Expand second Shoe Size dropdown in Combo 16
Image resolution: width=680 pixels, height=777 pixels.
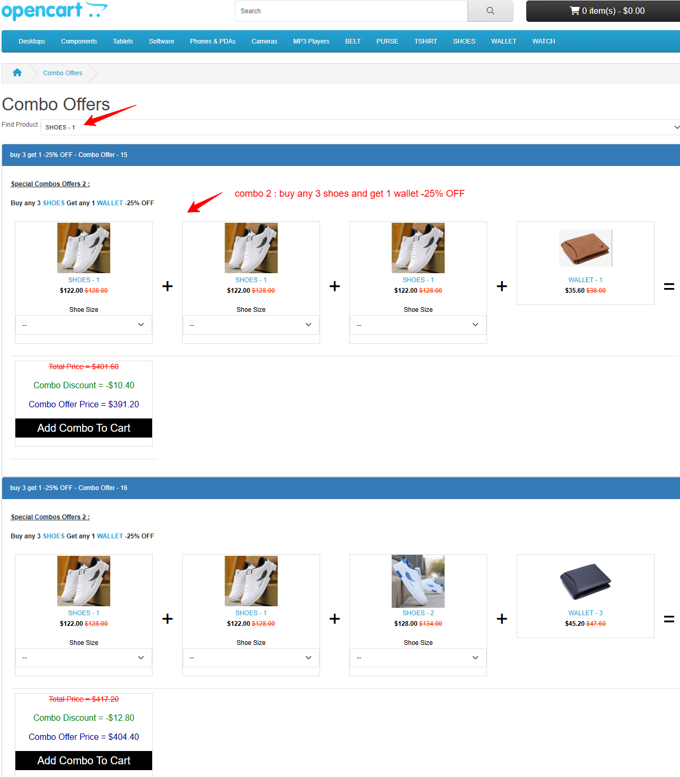pyautogui.click(x=251, y=658)
